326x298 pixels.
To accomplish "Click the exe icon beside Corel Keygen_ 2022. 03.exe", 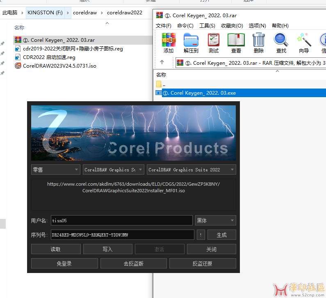I will (x=159, y=93).
